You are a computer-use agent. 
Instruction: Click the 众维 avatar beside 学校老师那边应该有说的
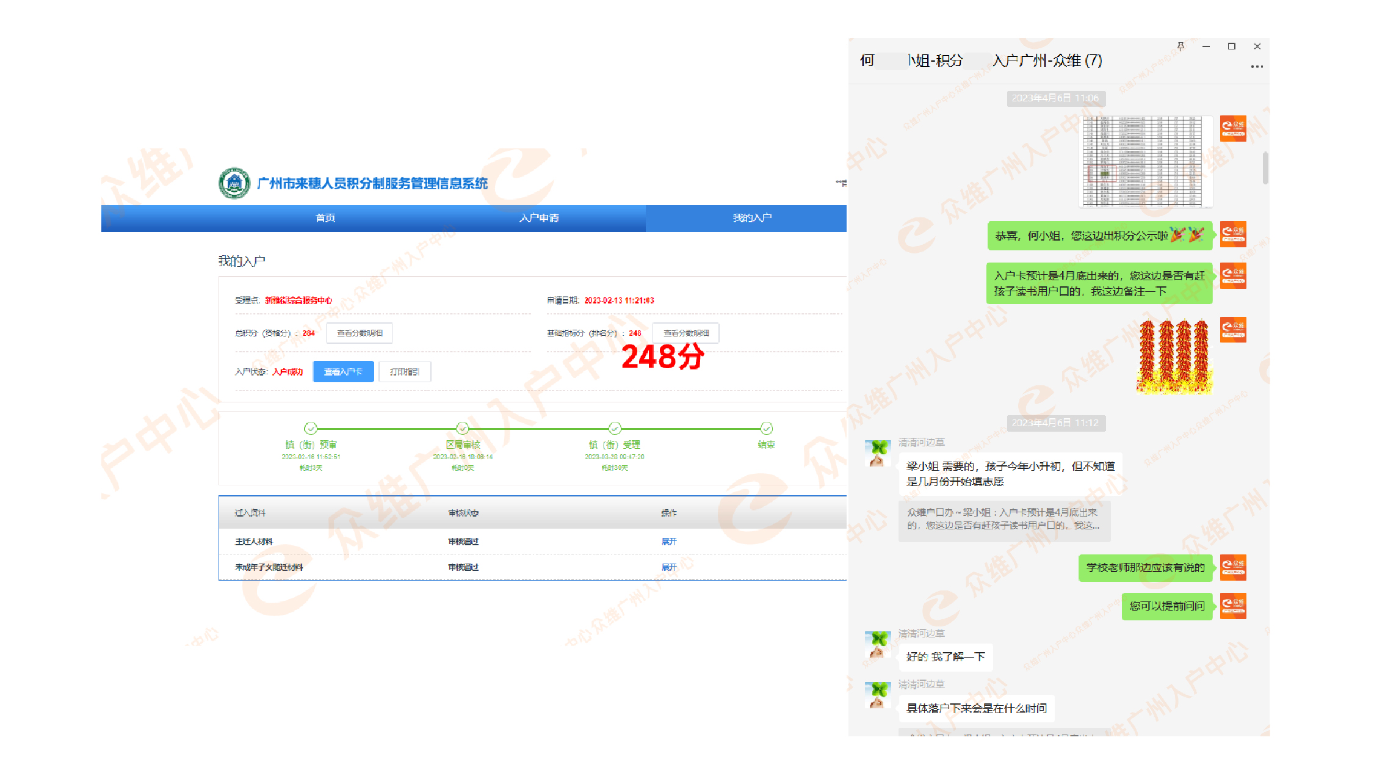pyautogui.click(x=1233, y=568)
